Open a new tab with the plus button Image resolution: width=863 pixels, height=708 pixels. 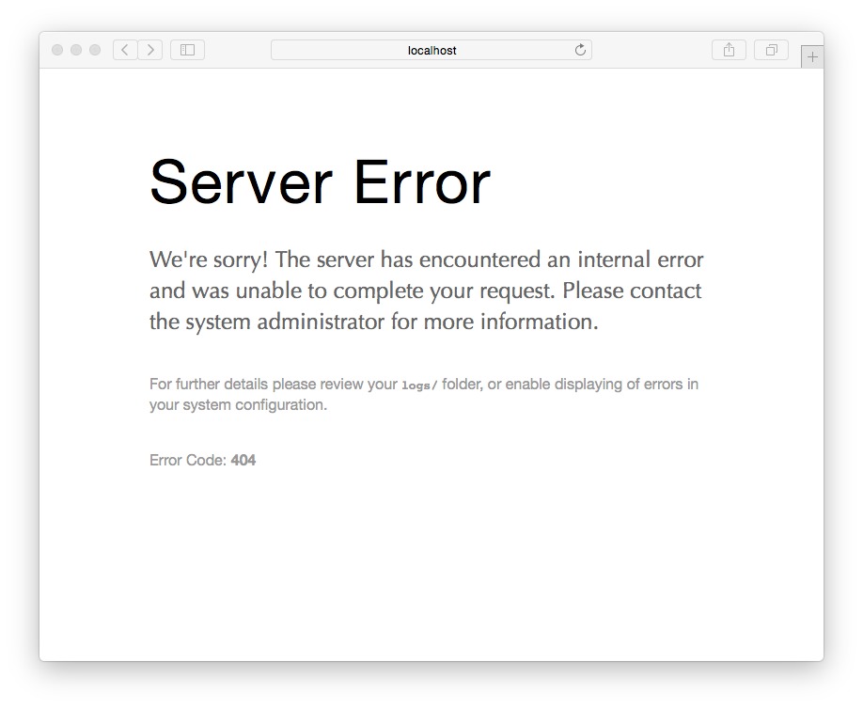point(812,56)
